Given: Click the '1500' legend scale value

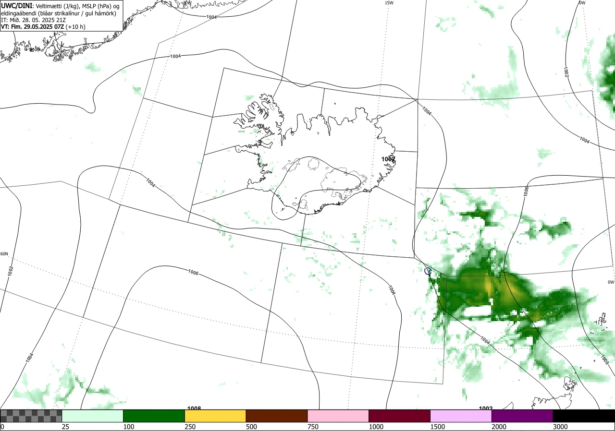Looking at the screenshot, I should click(x=438, y=427).
